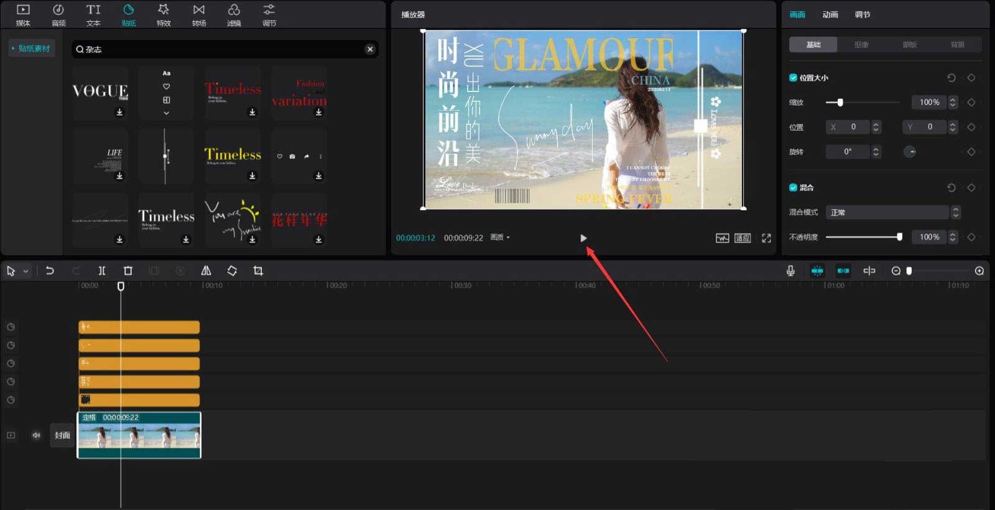This screenshot has height=510, width=995.
Task: Expand the 贴纸素材 sticker category
Action: tap(31, 49)
